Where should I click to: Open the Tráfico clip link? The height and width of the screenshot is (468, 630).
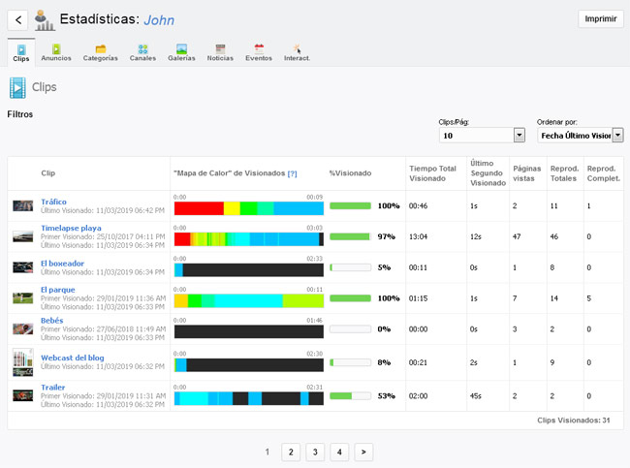[x=54, y=202]
